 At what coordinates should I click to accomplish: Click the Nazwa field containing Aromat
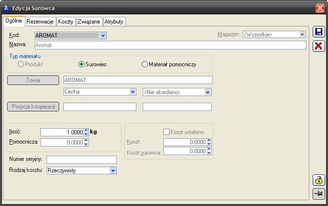pos(170,45)
